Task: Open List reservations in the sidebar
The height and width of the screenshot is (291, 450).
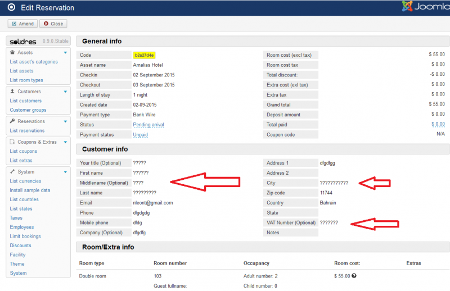Action: [27, 130]
